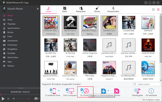This screenshot has height=102, width=162.
Task: Select Beautiful Hangover by BigBang
Action: (x=90, y=26)
